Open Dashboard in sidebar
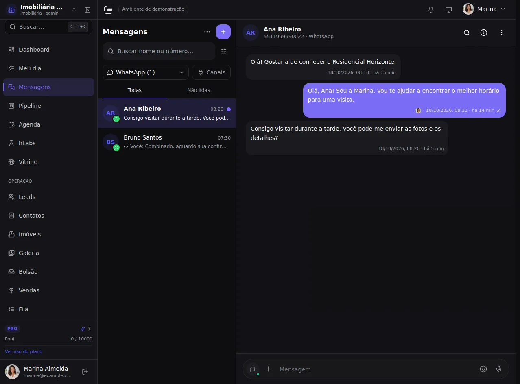The width and height of the screenshot is (520, 384). point(48,50)
